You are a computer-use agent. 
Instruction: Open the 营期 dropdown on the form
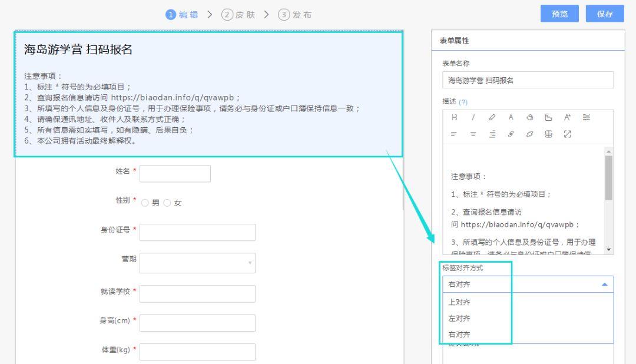pos(197,263)
